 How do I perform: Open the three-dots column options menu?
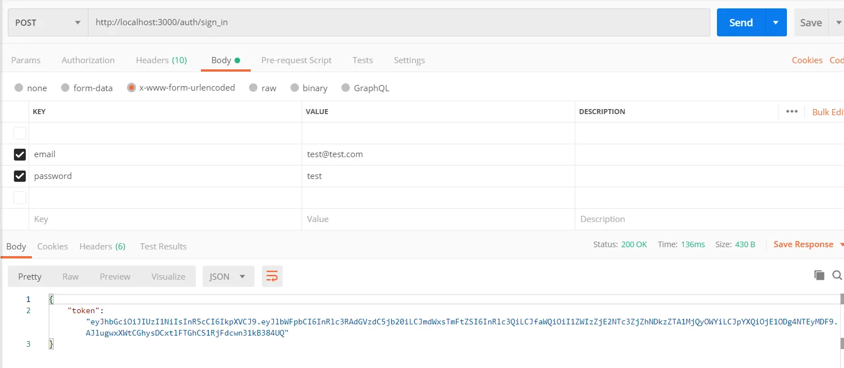tap(791, 111)
